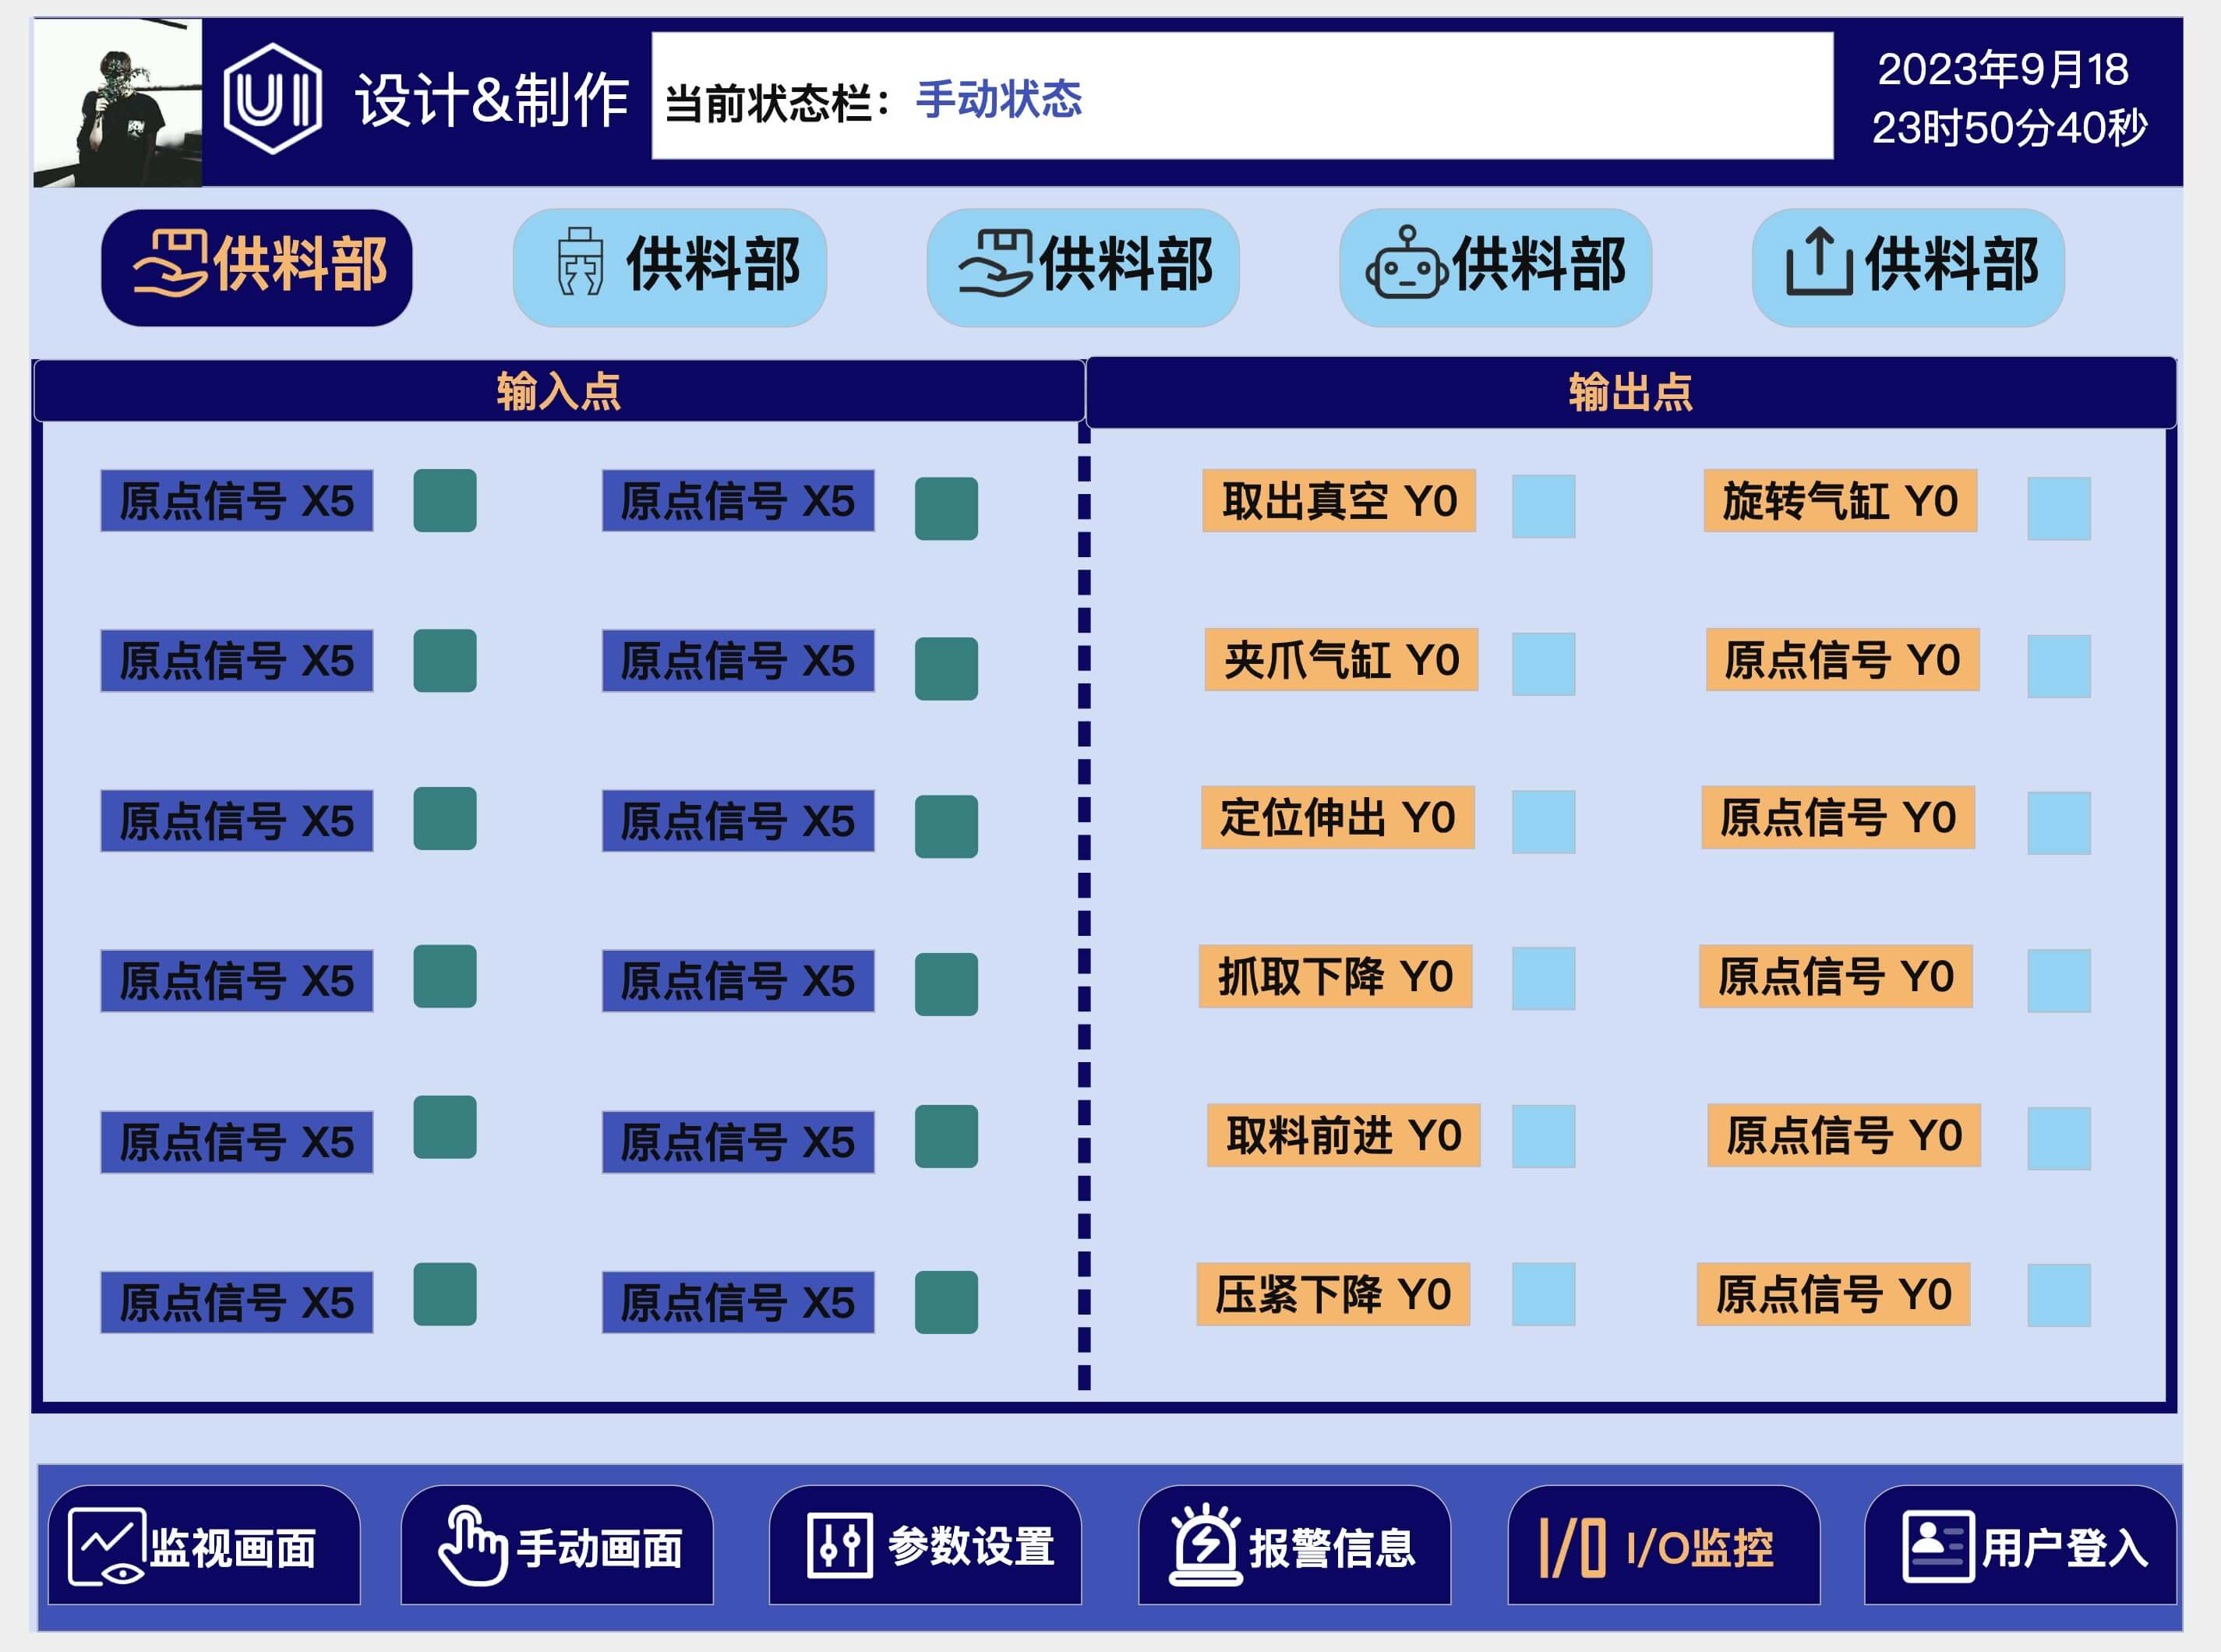This screenshot has height=1652, width=2221.
Task: Click the 取料前进 Y0 output label
Action: (x=1344, y=1135)
